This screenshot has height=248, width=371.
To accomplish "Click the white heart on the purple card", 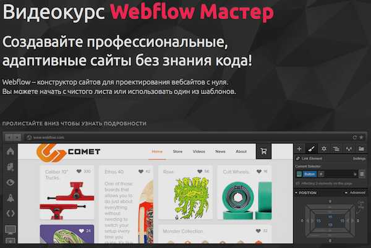I will tap(82, 231).
